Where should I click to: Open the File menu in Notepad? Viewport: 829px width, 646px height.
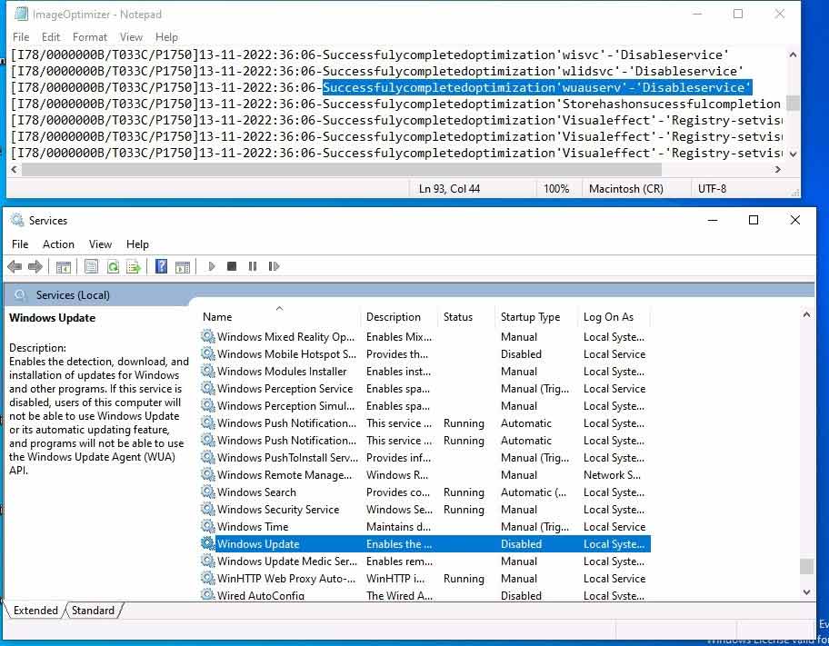pos(21,37)
